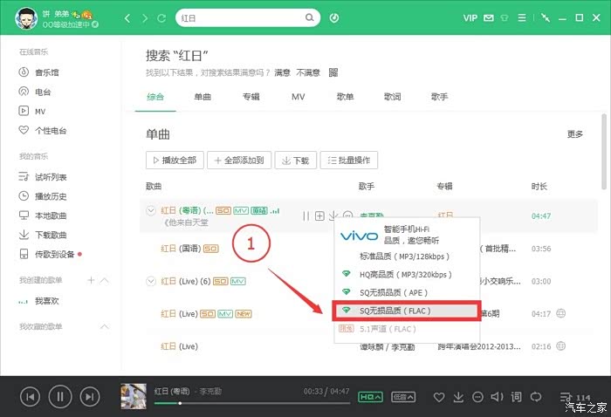Select SQ无损品质 (FLAC) from quality menu
Viewport: 611px width, 417px height.
pyautogui.click(x=406, y=310)
